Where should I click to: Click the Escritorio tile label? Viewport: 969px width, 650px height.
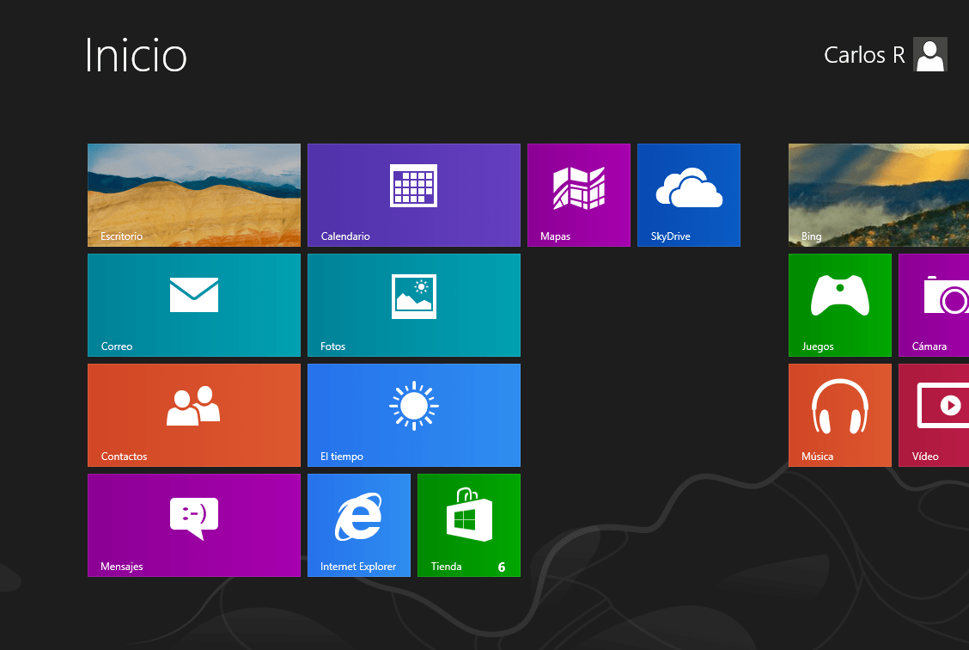point(122,236)
